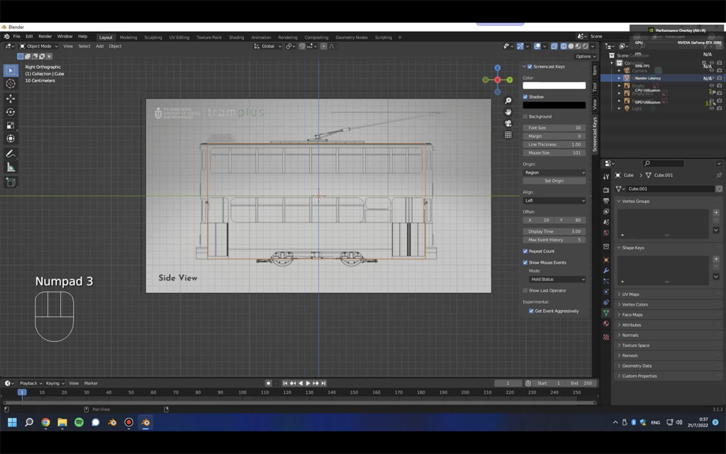Switch to the Modeling workspace tab
This screenshot has width=726, height=454.
128,37
